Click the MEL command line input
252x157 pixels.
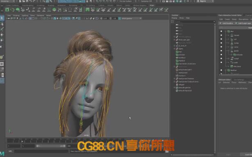pyautogui.click(x=41, y=151)
